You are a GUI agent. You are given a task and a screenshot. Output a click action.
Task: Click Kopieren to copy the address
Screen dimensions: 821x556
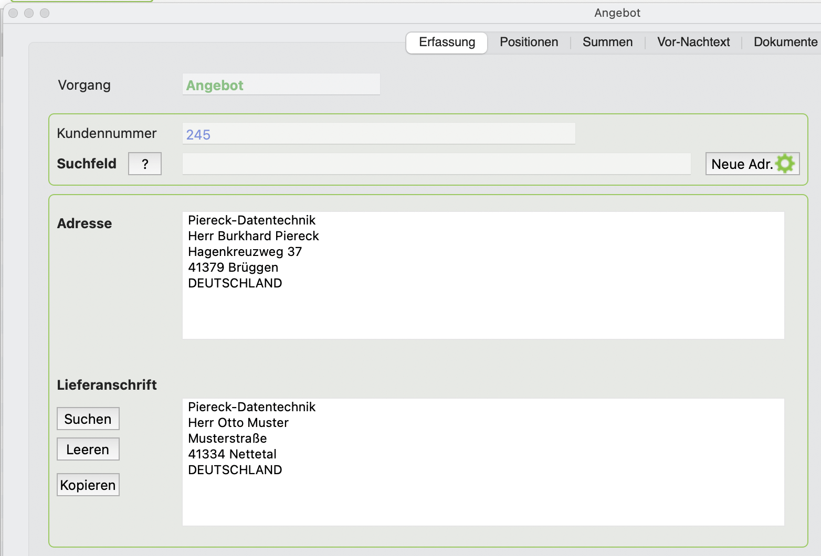point(88,485)
